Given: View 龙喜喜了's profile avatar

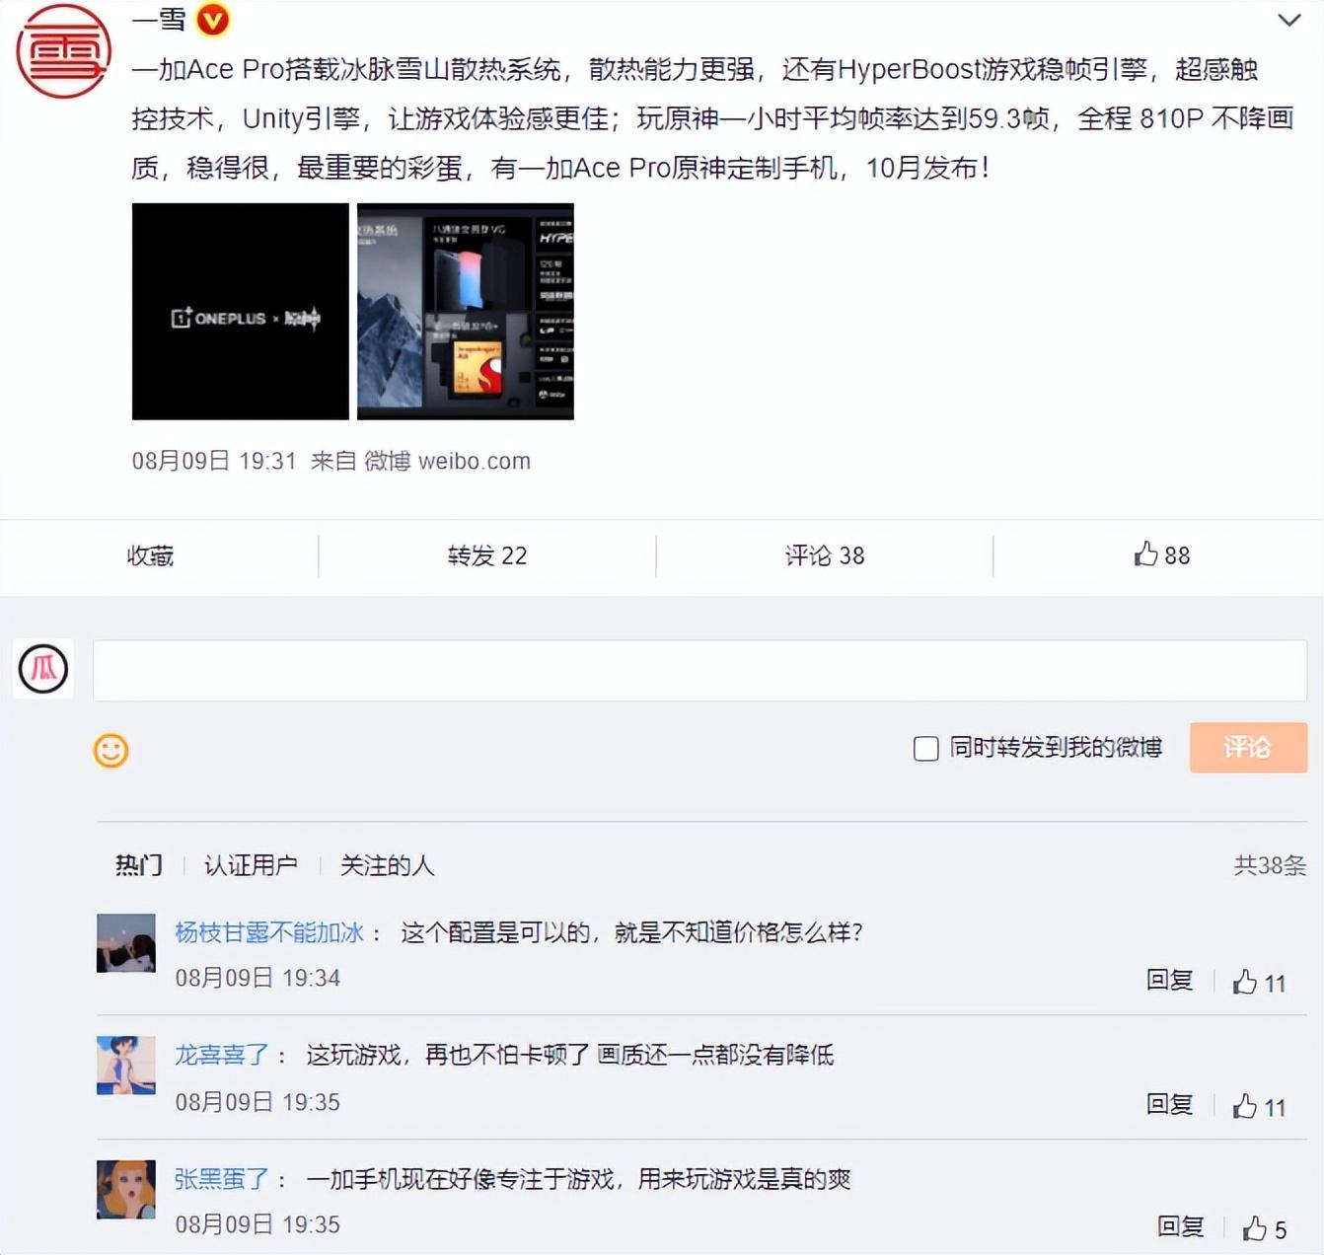Looking at the screenshot, I should point(125,1067).
